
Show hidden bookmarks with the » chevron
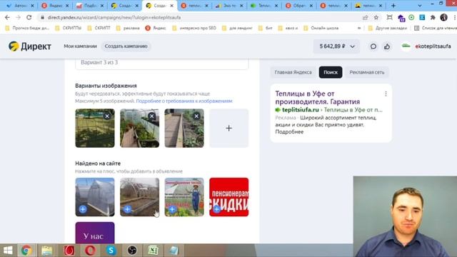pos(359,28)
